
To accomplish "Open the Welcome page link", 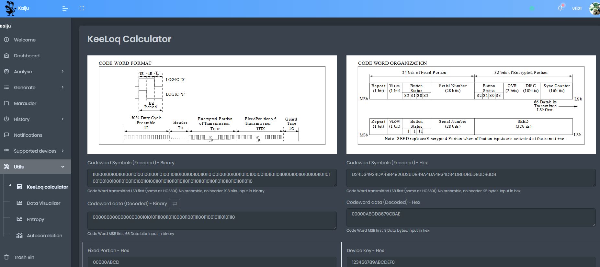I will point(25,40).
